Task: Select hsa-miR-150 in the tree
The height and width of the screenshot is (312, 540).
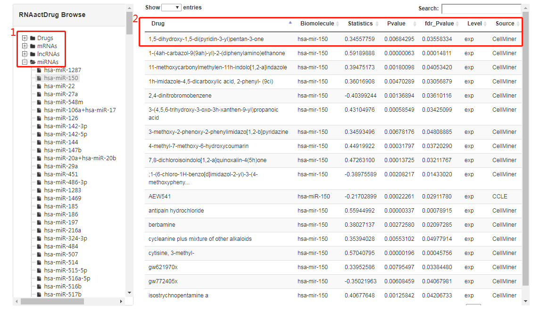Action: point(61,78)
